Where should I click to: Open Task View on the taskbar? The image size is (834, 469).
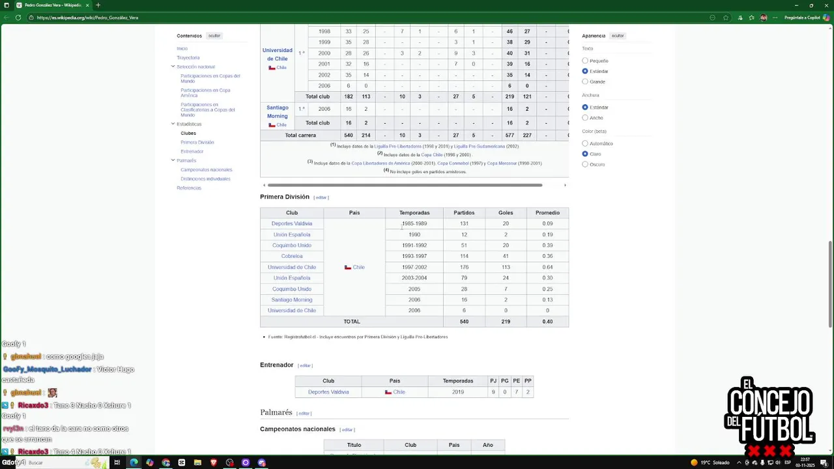point(117,462)
